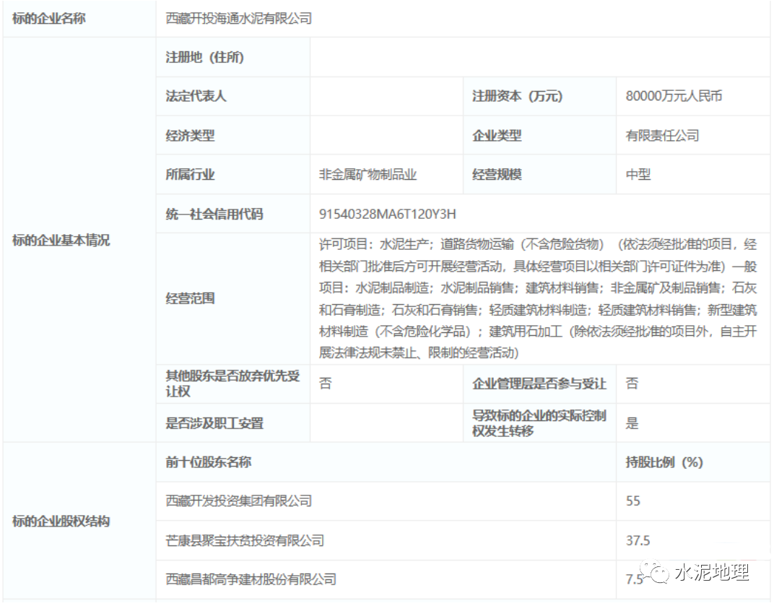Select the label 标的企业名称
The width and height of the screenshot is (774, 606).
point(49,19)
